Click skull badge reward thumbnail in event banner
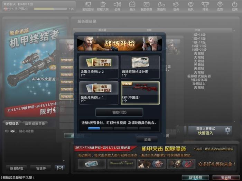242x181 pixels. pos(151,164)
